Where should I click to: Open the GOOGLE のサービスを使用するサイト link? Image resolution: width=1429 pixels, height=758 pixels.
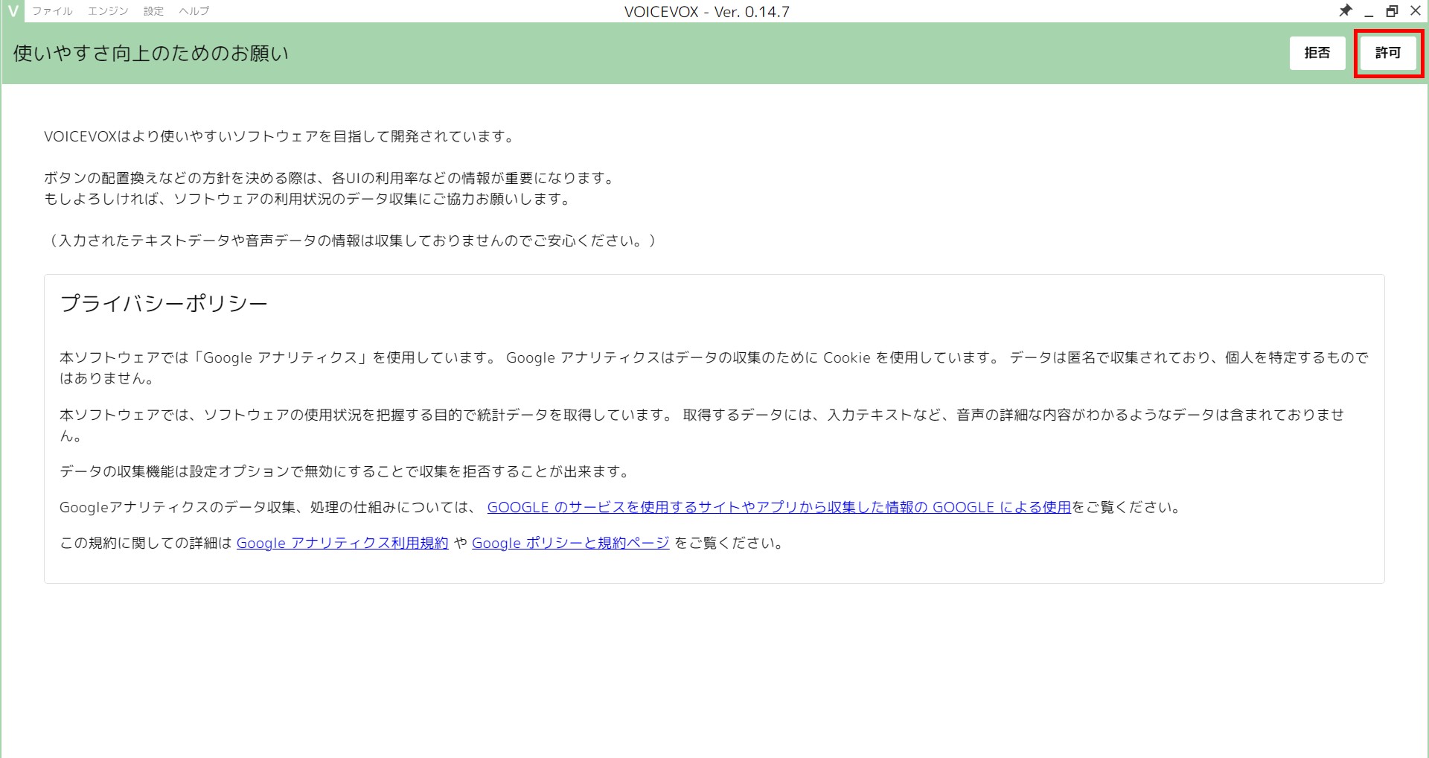(779, 507)
